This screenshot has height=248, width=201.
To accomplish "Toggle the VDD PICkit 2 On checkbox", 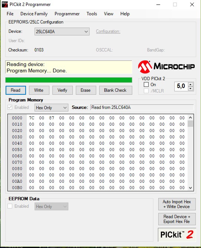I will (146, 85).
